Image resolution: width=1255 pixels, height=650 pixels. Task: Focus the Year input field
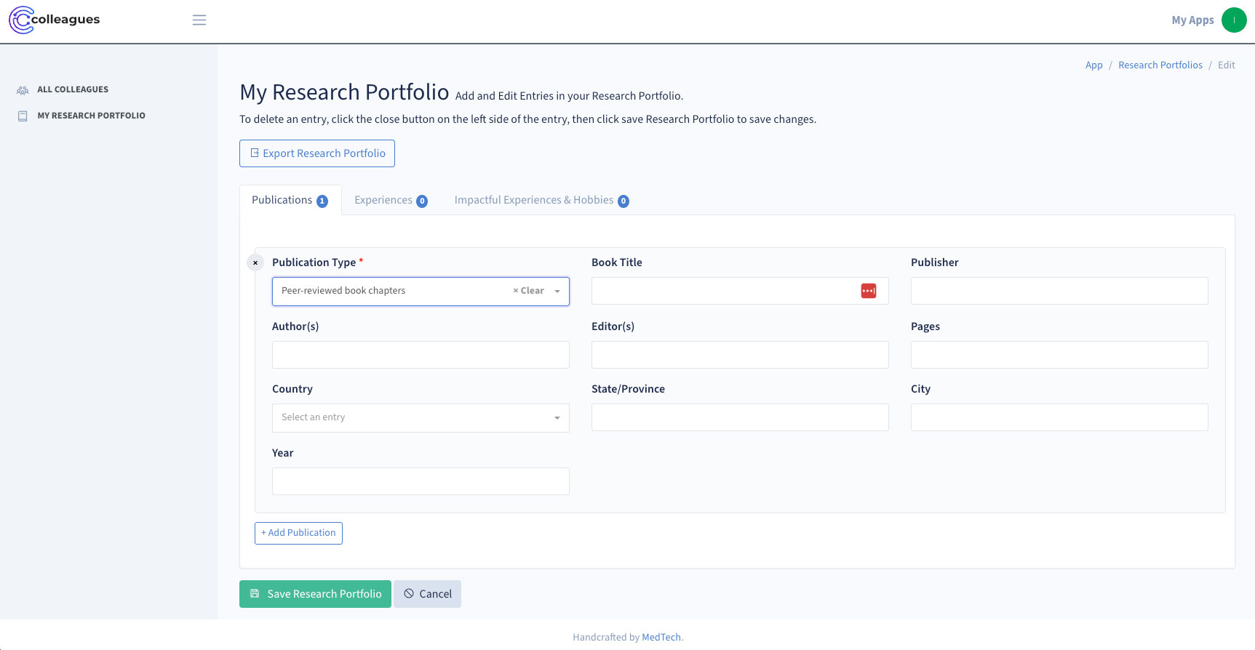421,481
